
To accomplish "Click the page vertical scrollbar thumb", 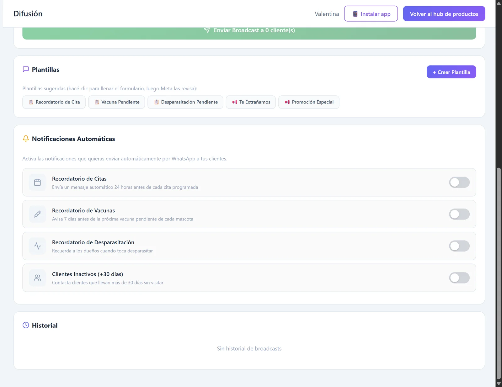I will tap(499, 273).
